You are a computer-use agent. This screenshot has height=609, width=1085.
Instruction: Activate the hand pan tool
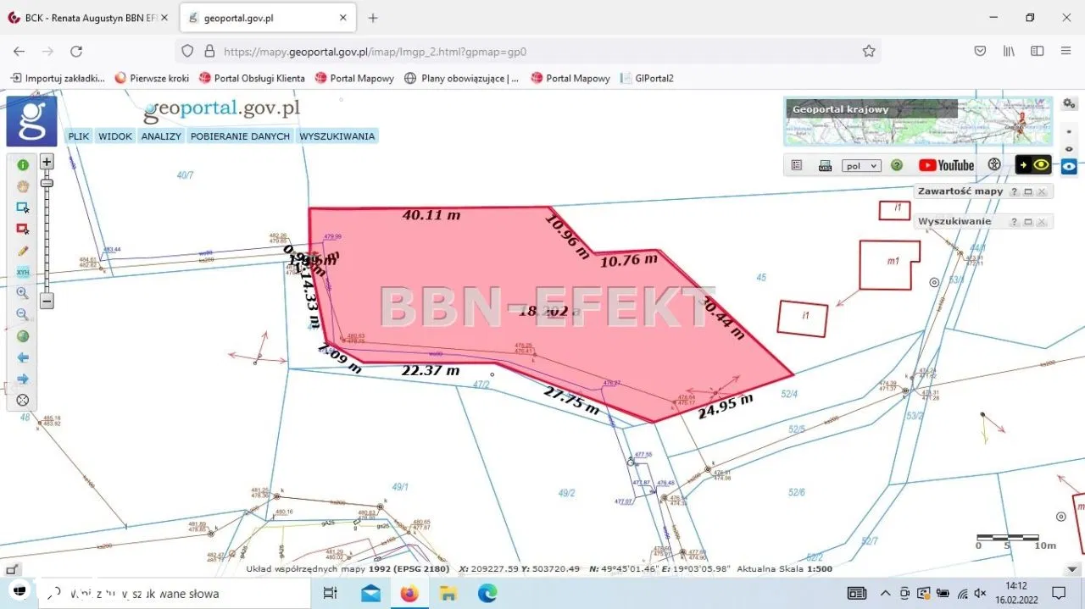[23, 186]
